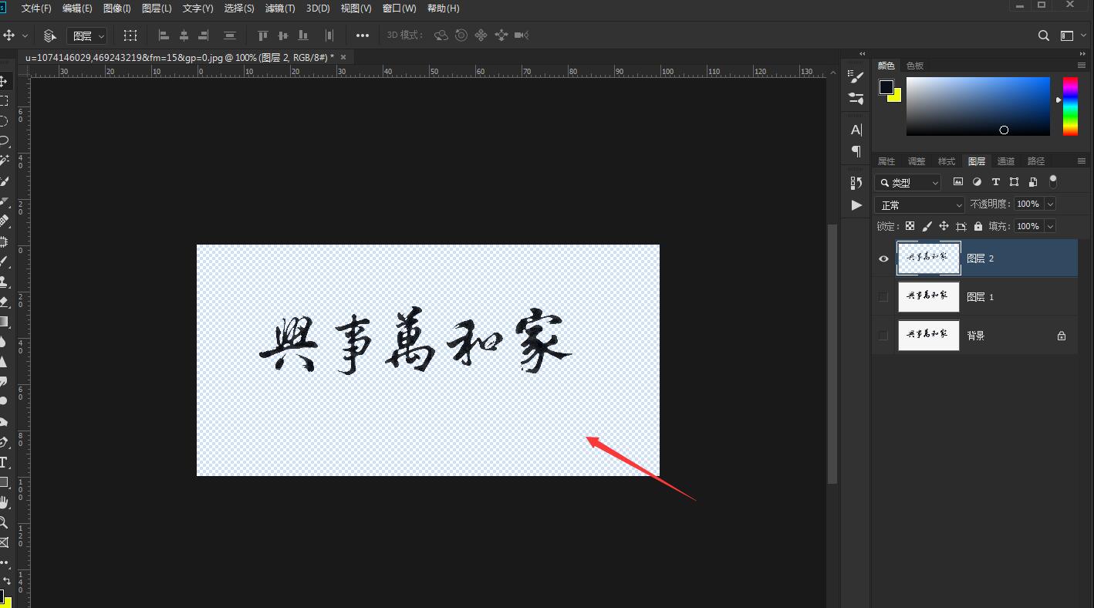
Task: Open the search icon in the top bar
Action: click(x=1043, y=35)
